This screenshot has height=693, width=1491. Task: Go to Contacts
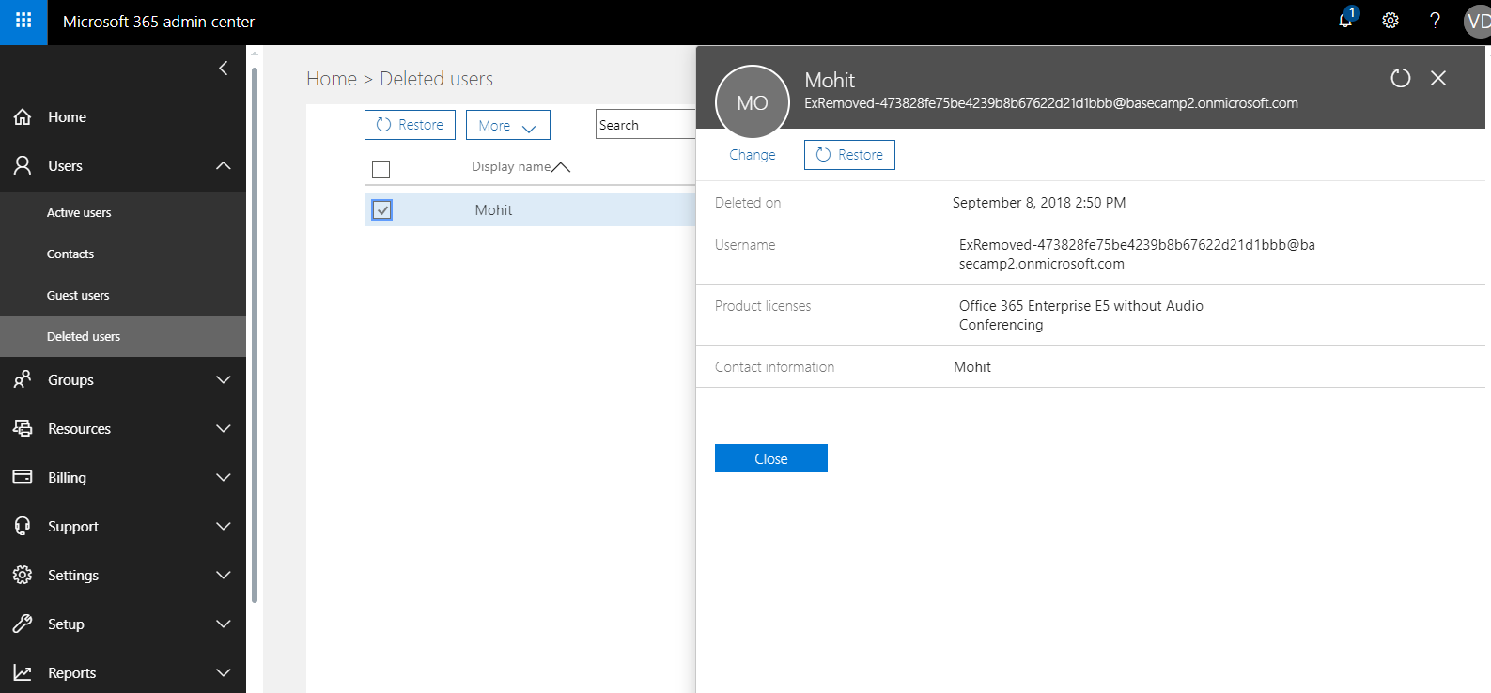[70, 254]
